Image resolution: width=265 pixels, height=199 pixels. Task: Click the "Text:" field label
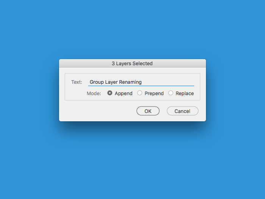point(76,82)
